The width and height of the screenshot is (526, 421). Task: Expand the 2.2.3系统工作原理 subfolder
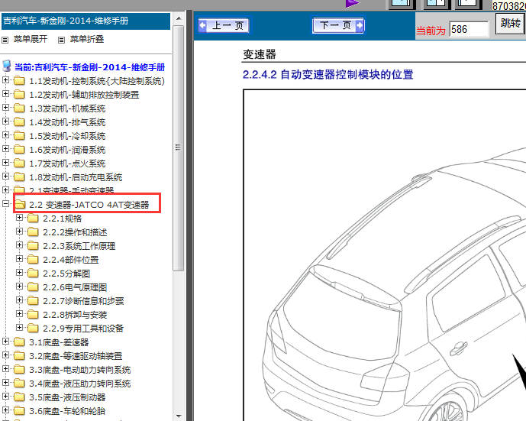[x=19, y=245]
